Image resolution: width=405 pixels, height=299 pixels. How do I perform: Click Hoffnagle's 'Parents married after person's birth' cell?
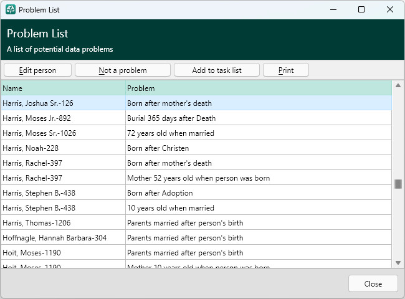[259, 238]
